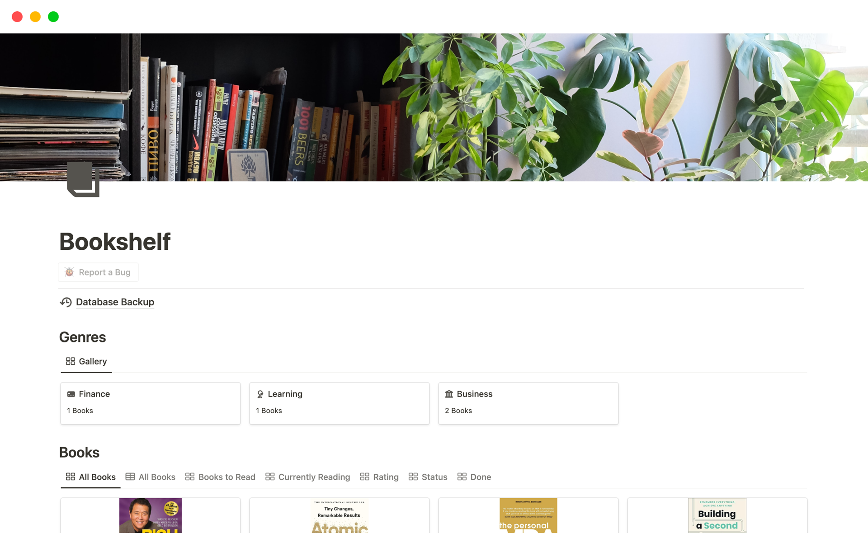Screen dimensions: 868x542
Task: Click the Learning genre head icon
Action: tap(260, 394)
